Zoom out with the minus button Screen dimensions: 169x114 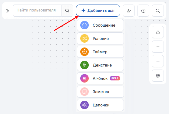(158, 61)
